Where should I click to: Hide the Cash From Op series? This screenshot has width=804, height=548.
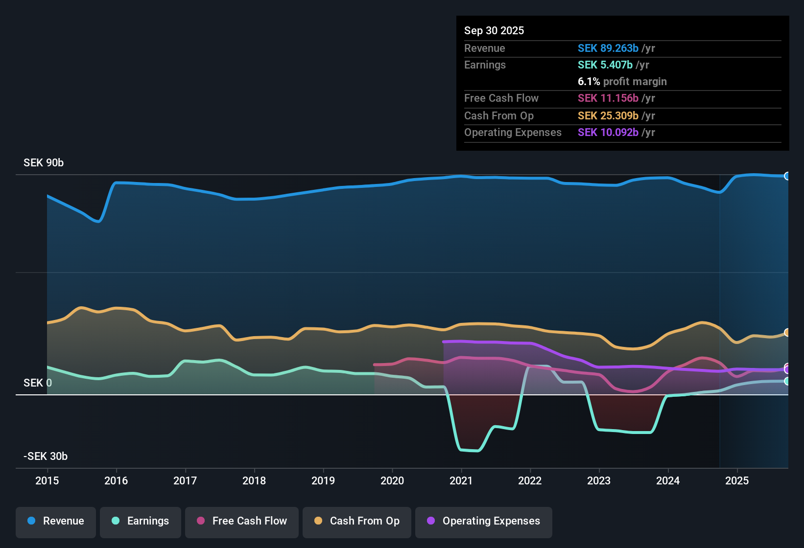click(x=357, y=522)
